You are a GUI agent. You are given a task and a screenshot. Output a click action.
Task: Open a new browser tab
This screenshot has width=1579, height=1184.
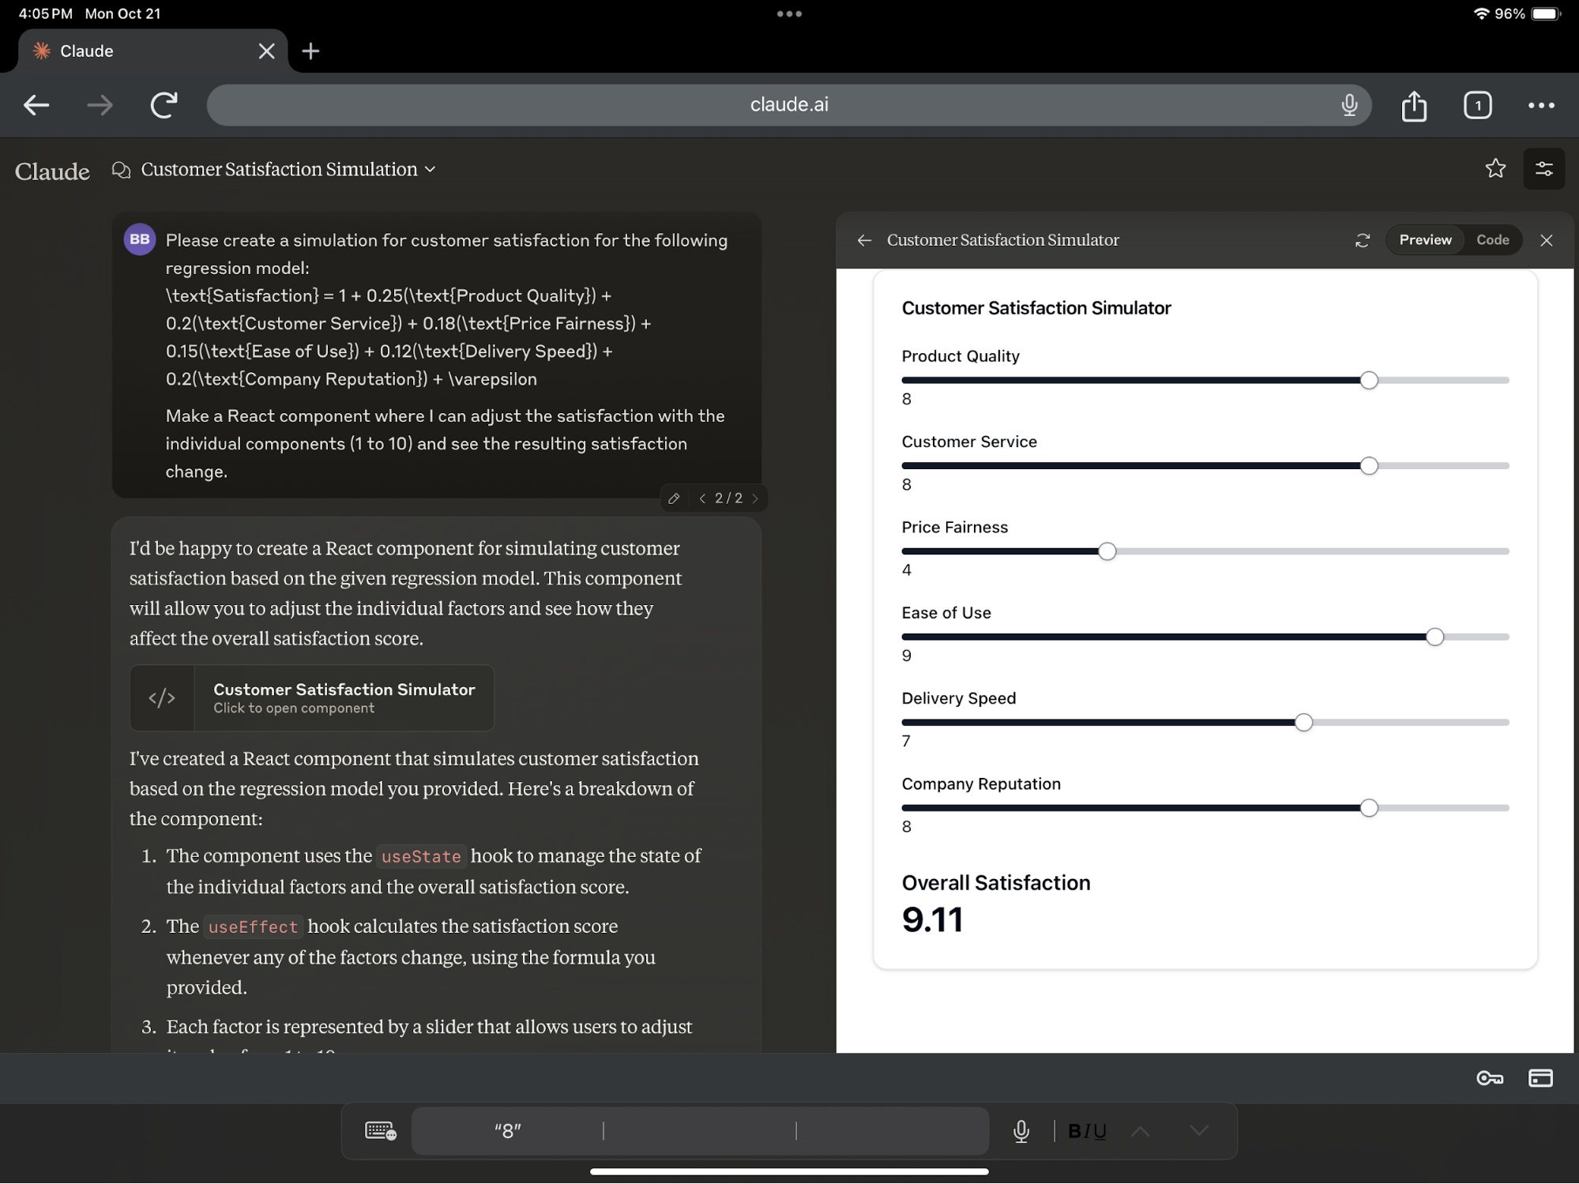(311, 51)
